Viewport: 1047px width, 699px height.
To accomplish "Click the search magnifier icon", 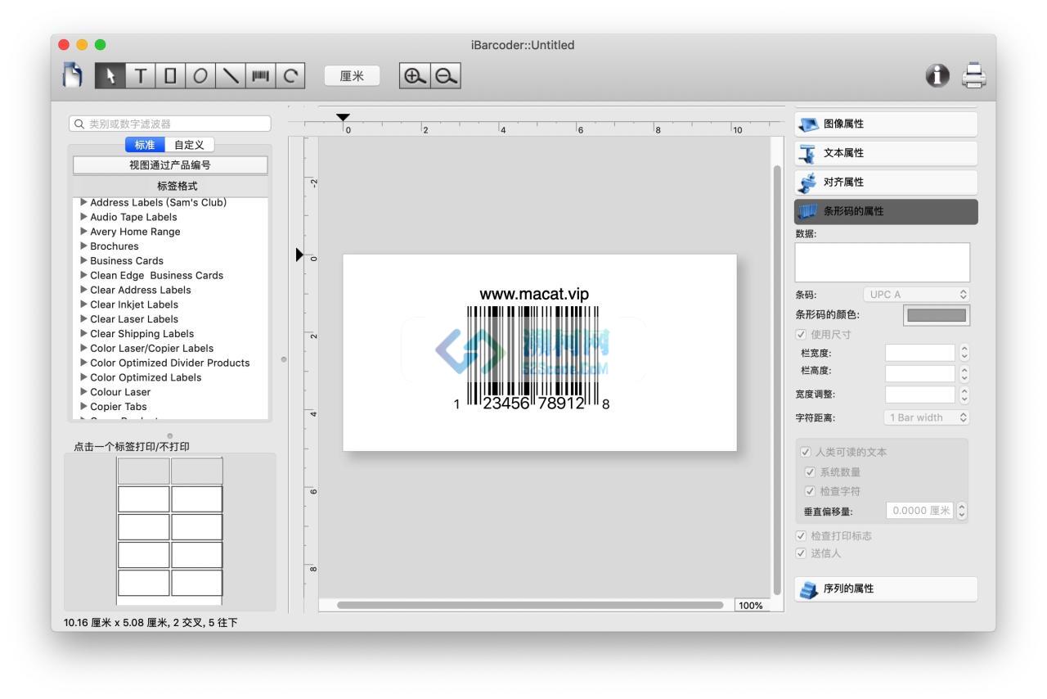I will (x=79, y=124).
